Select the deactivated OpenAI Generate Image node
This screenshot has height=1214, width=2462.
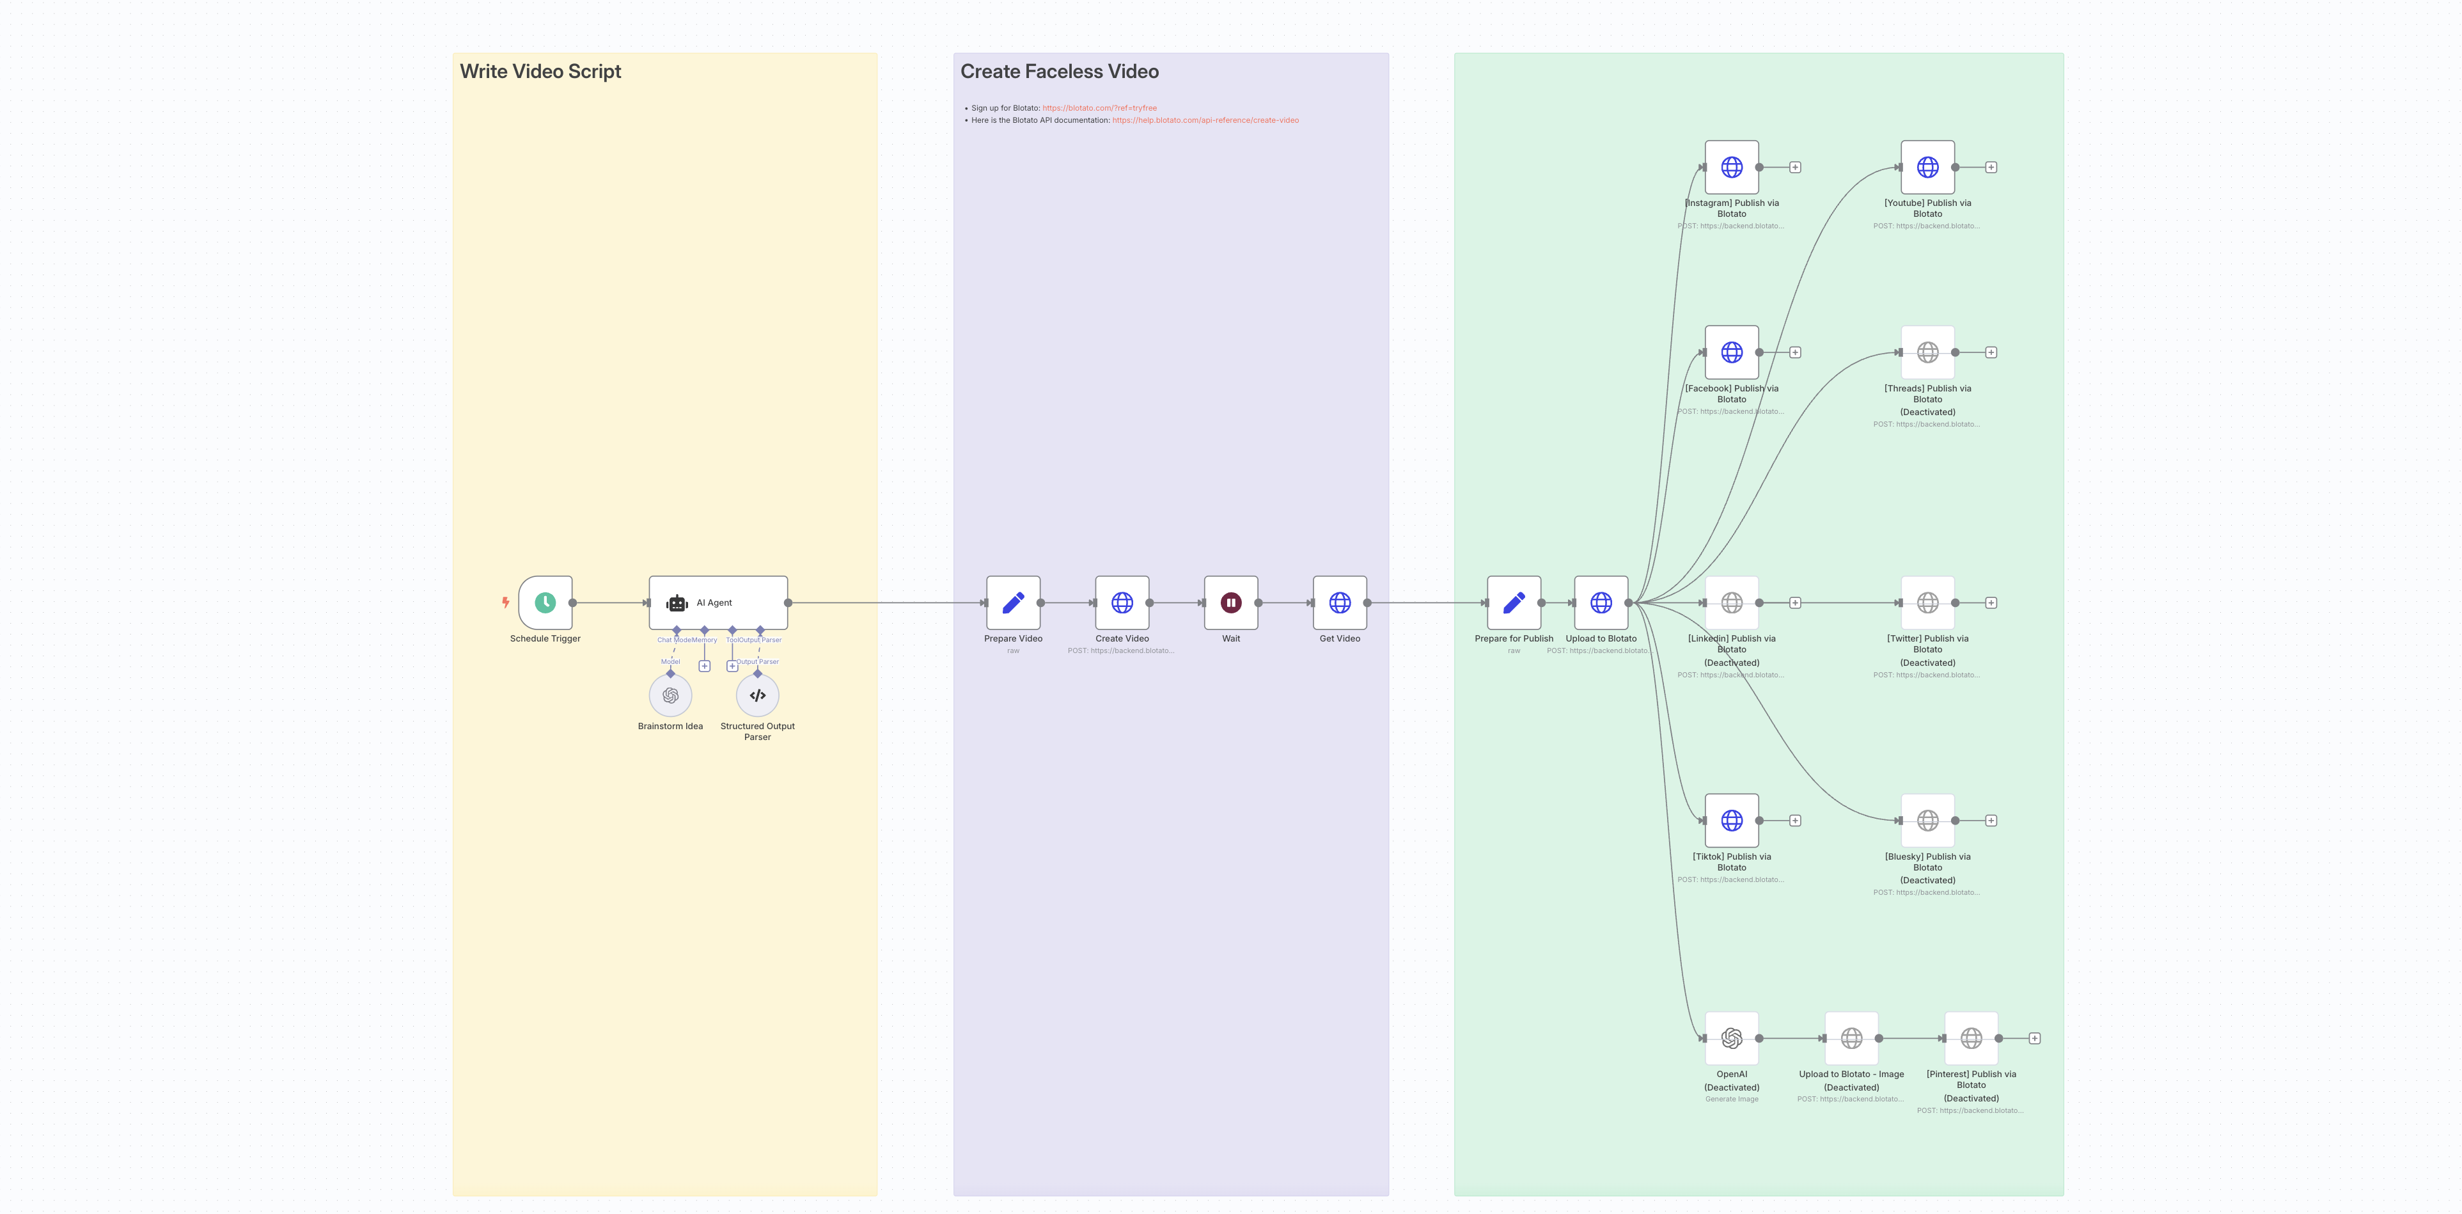pos(1732,1038)
